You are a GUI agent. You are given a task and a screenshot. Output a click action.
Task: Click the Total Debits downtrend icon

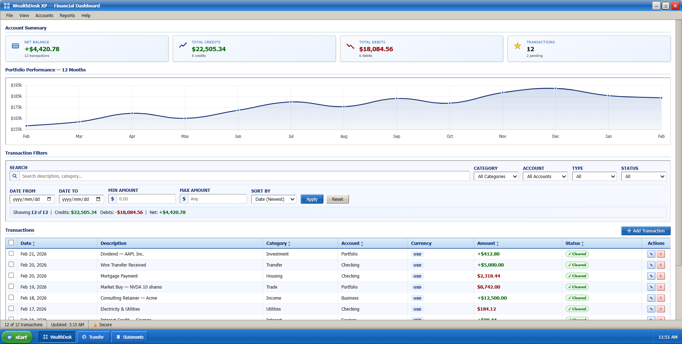pyautogui.click(x=350, y=46)
